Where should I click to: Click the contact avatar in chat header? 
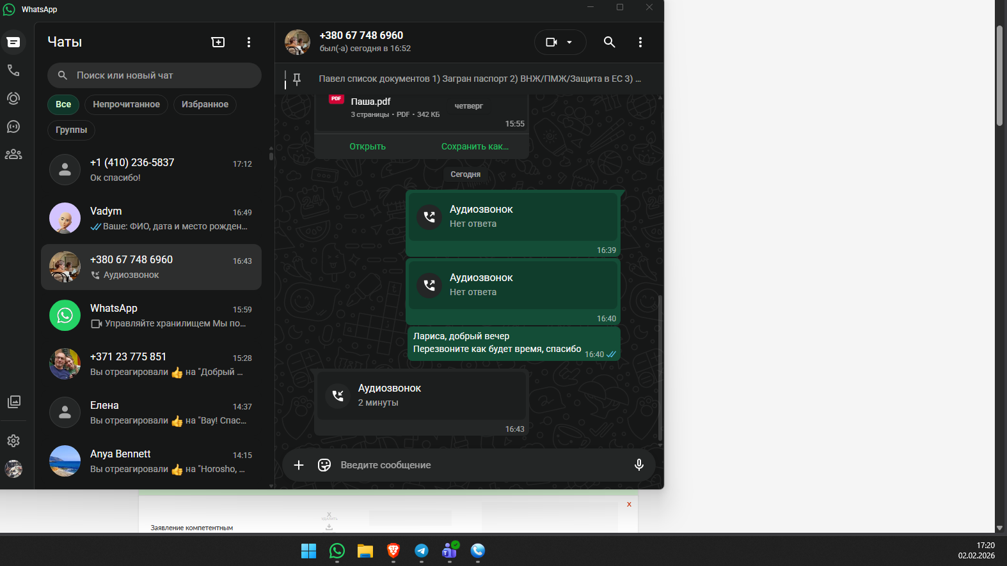[297, 42]
